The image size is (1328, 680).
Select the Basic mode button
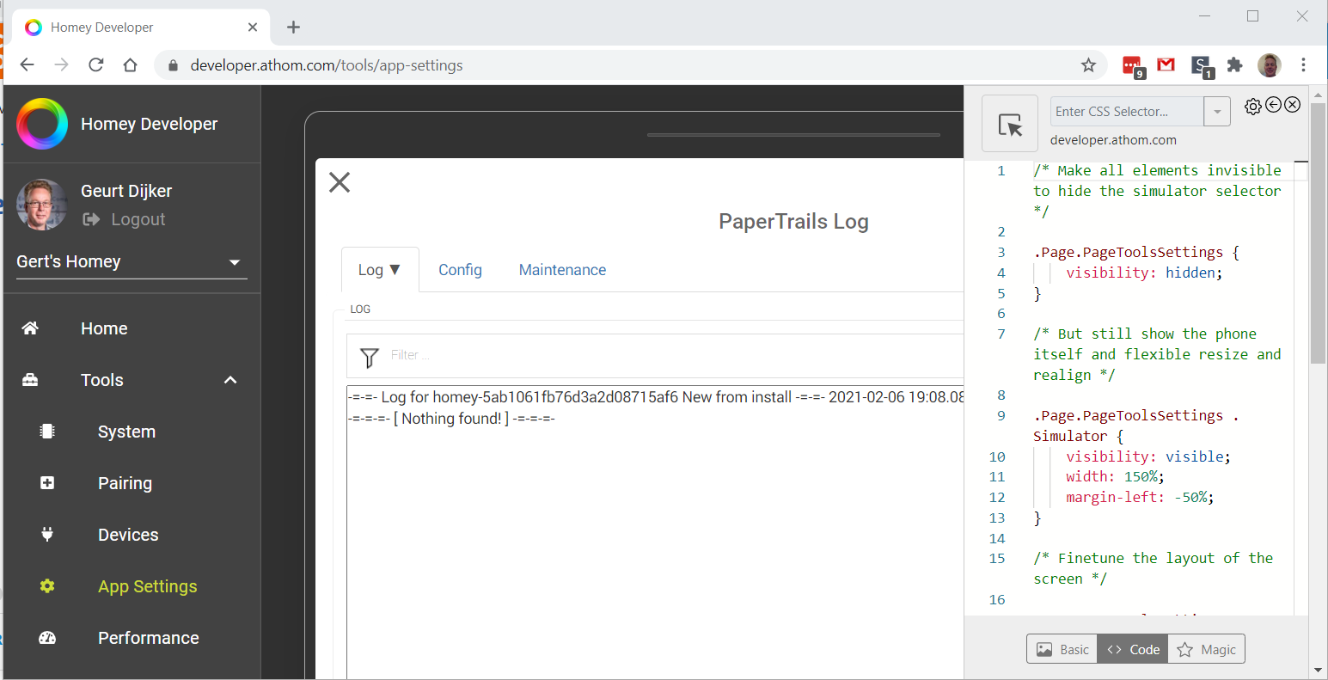1062,649
